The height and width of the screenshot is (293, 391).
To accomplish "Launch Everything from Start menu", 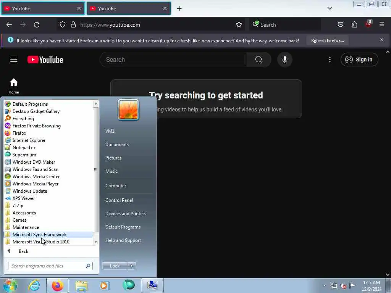I will tap(48, 119).
